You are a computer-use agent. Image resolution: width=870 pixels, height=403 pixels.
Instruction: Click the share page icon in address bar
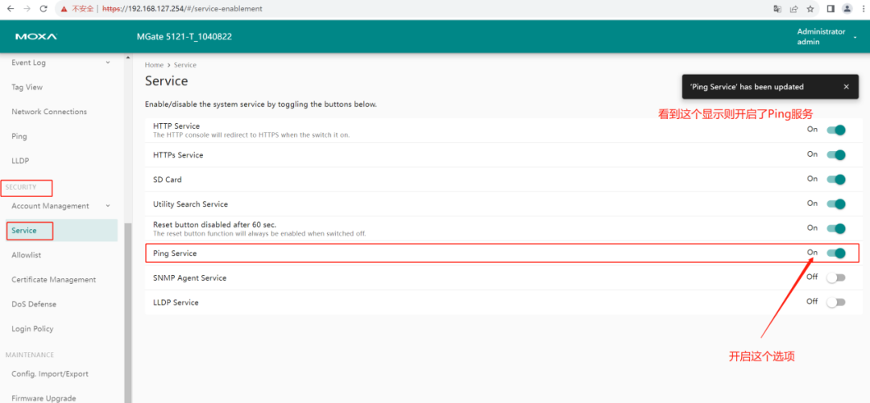tap(794, 9)
